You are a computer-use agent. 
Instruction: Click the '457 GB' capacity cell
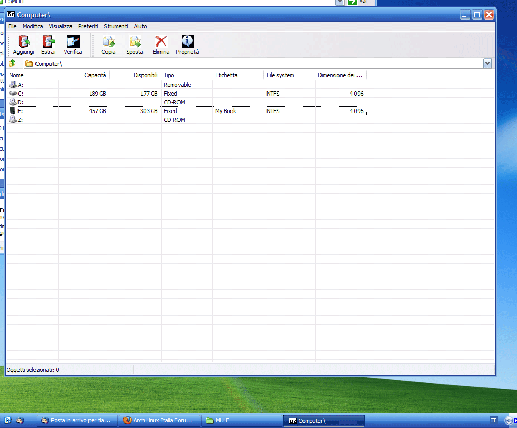pyautogui.click(x=98, y=111)
